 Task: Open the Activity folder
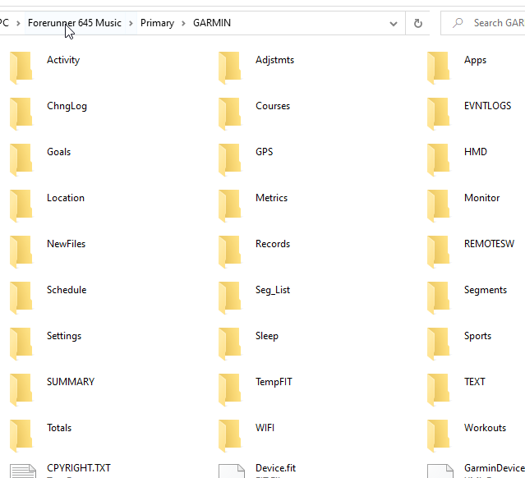(x=62, y=60)
